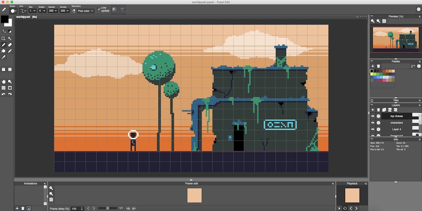Toggle the pixel perfect option in top toolbar

pos(114,10)
